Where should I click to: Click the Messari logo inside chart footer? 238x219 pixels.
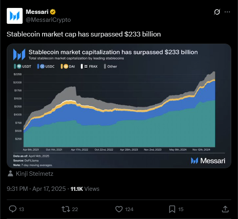208,161
